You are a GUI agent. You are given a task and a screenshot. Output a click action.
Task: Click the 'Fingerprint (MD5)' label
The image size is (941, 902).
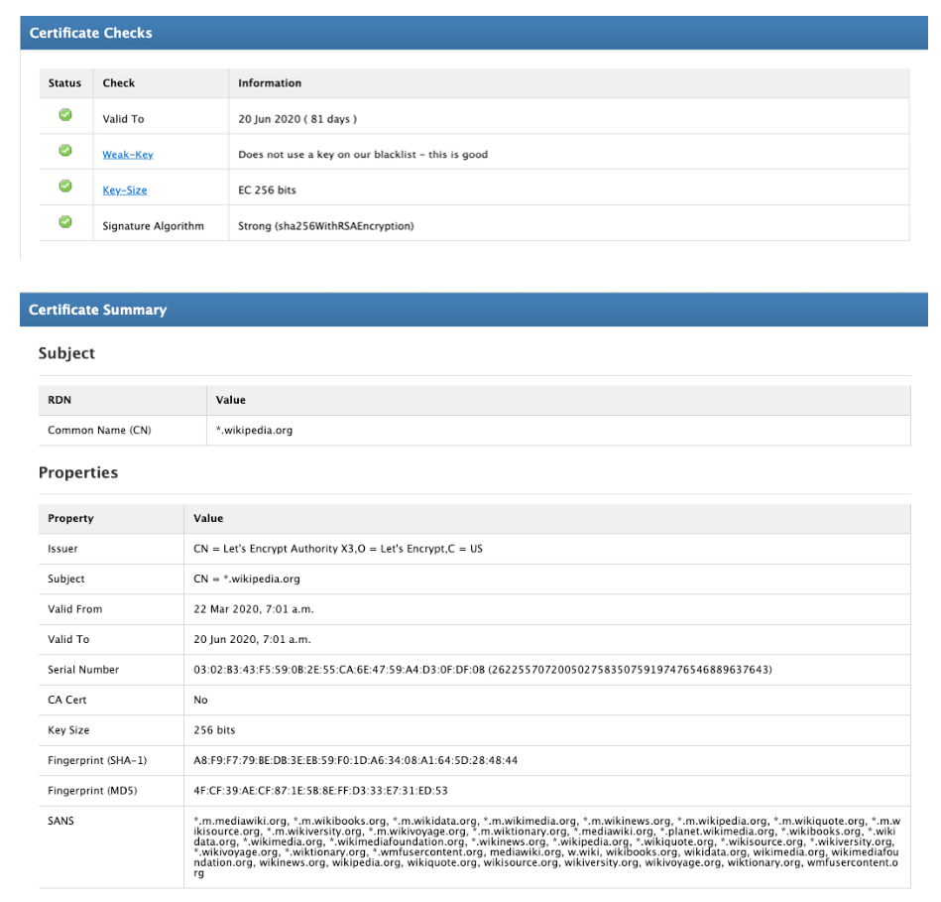click(x=92, y=790)
